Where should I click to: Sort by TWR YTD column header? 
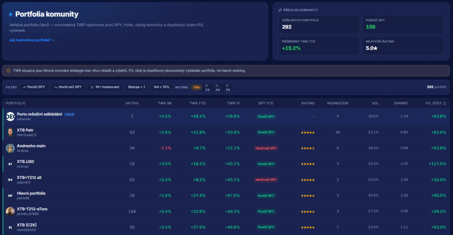tap(198, 103)
